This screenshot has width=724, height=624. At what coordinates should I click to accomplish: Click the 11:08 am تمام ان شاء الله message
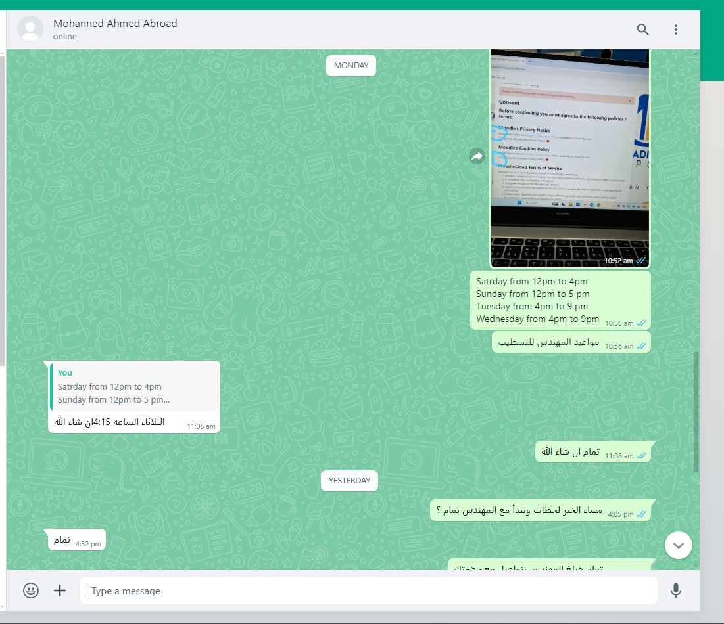coord(593,452)
